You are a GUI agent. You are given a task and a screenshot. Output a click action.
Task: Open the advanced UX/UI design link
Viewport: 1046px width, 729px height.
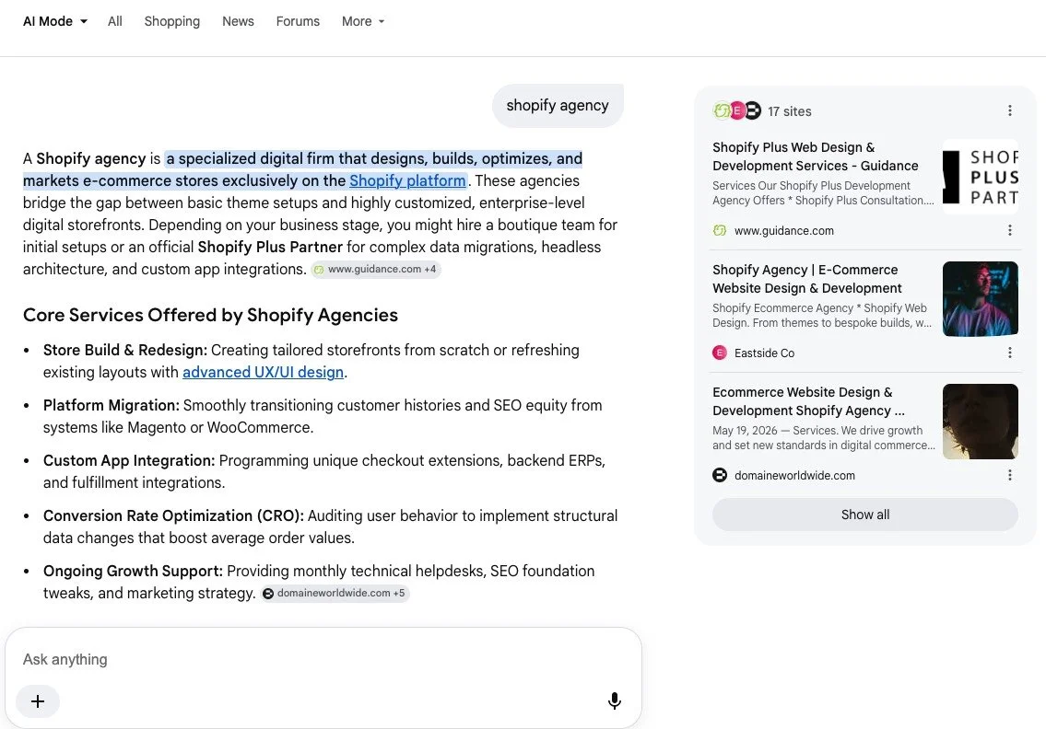point(263,372)
